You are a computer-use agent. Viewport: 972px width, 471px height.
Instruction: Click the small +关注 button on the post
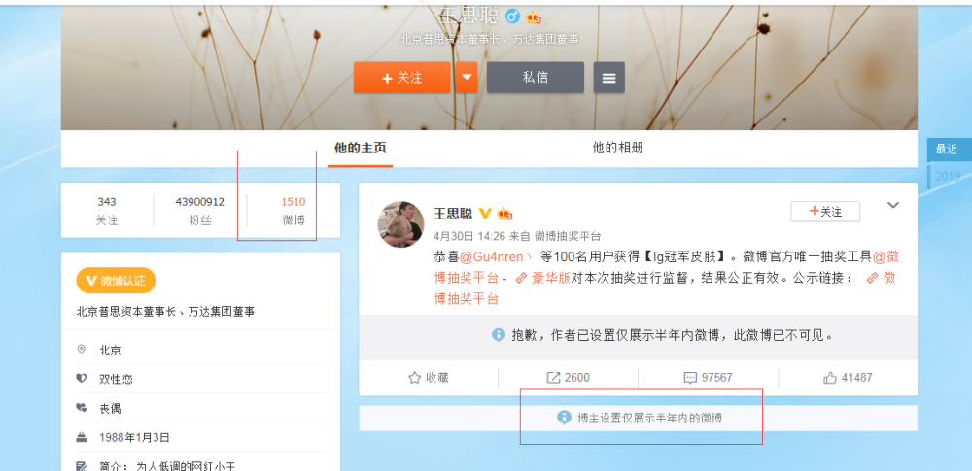[825, 212]
